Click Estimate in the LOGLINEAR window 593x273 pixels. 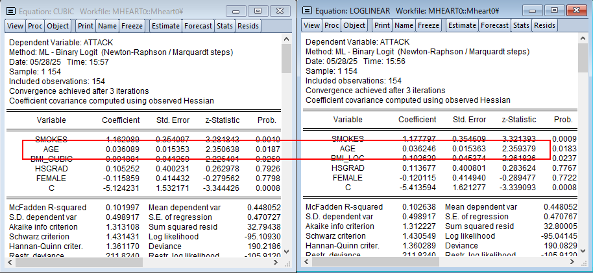coord(462,26)
